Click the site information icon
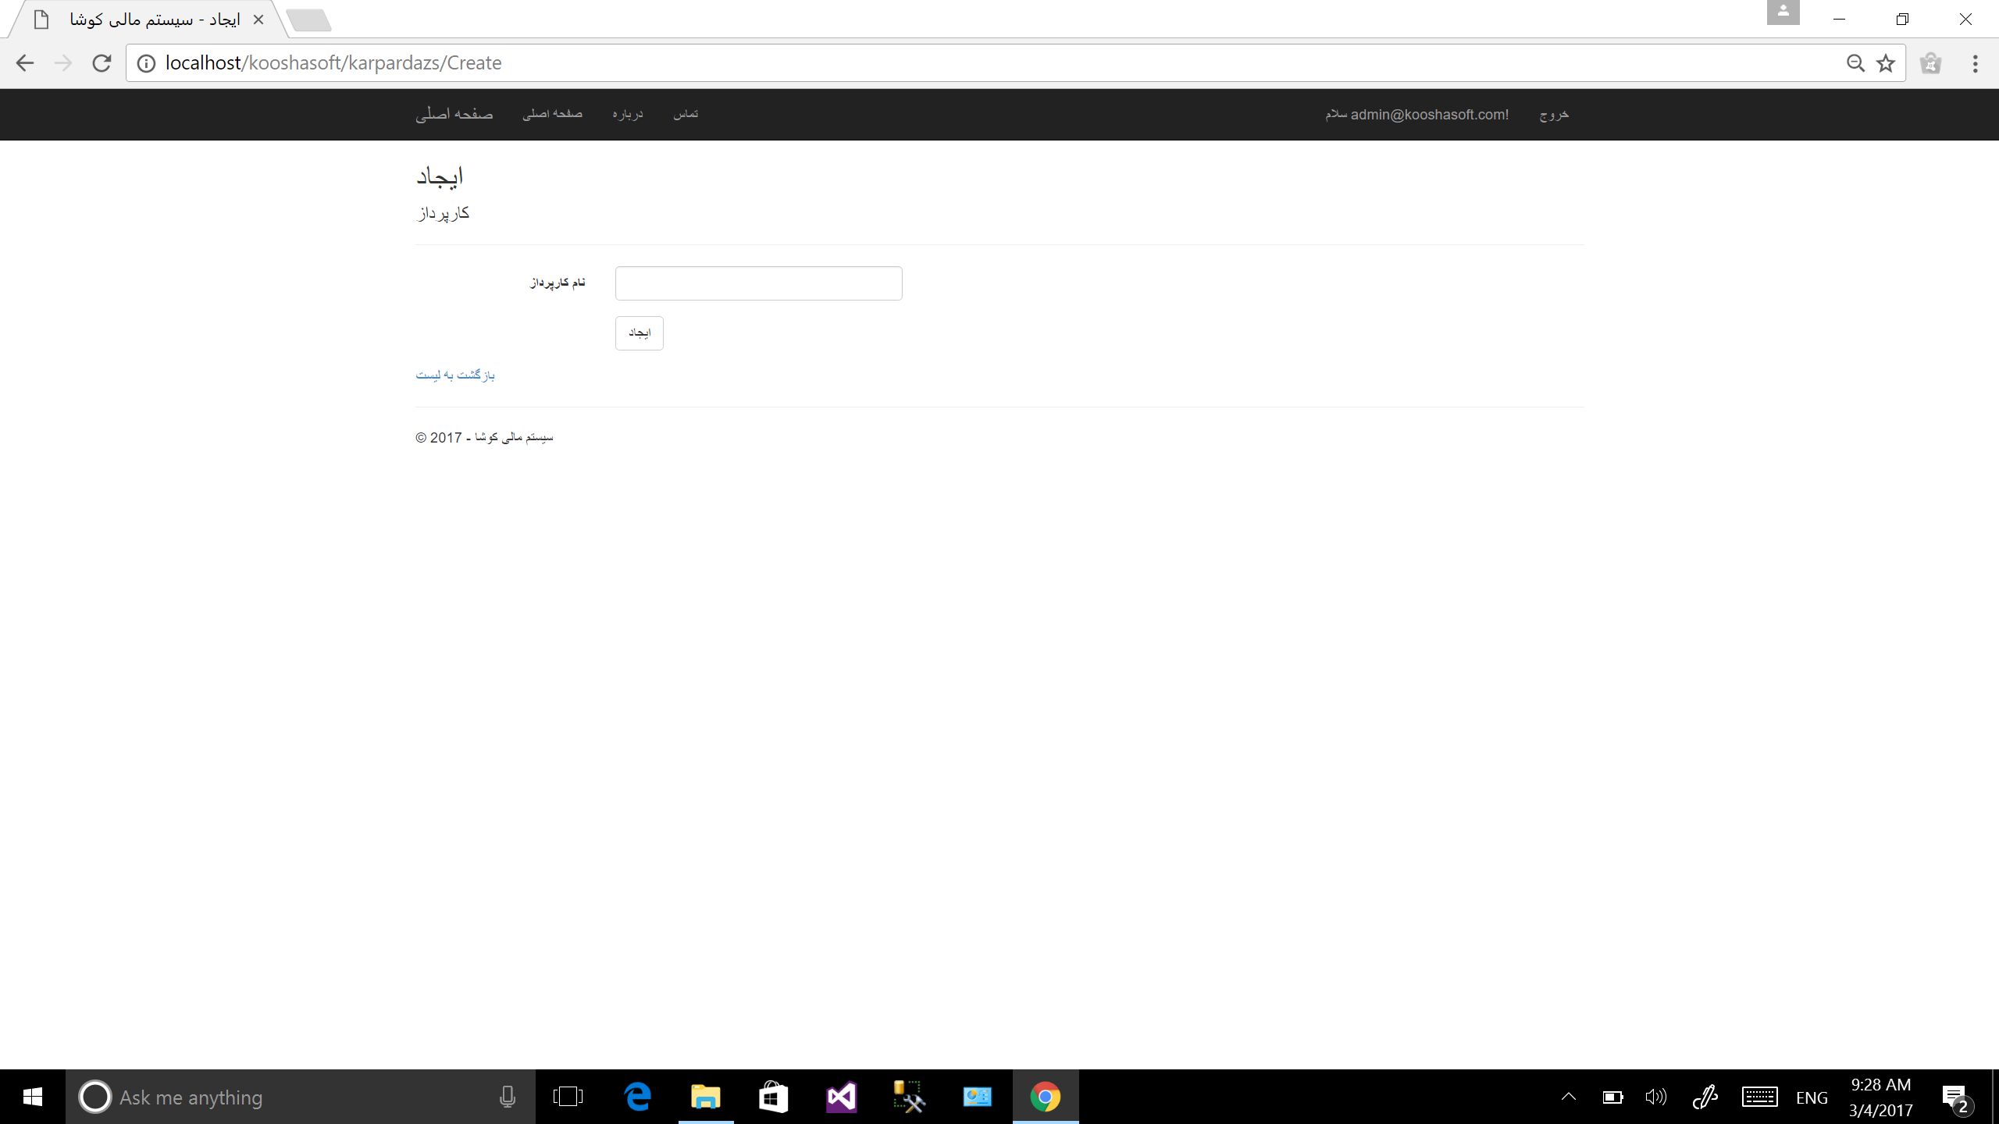Screen dimensions: 1999x1124 pos(146,63)
